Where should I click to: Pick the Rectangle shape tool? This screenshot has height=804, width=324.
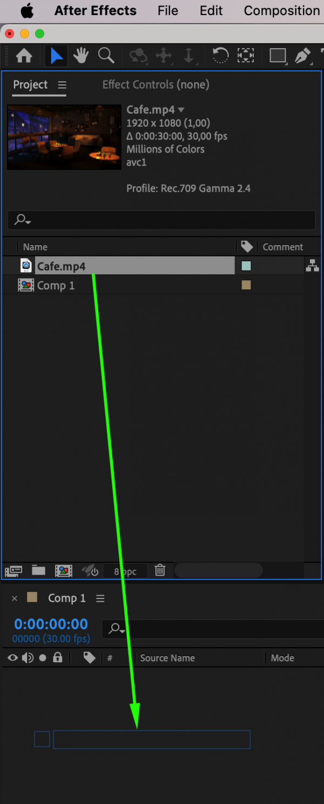pyautogui.click(x=278, y=56)
